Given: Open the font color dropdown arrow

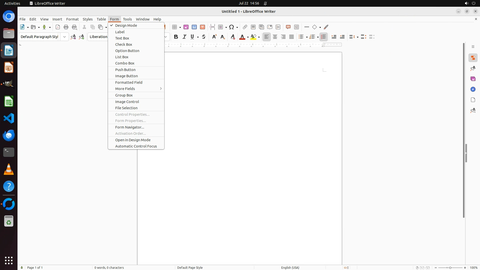Looking at the screenshot, I should point(248,37).
